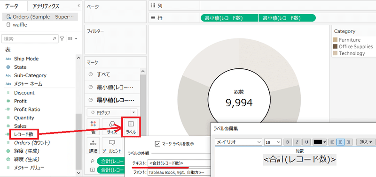Switch to the アナリティクス tab
376x177 pixels.
46,6
